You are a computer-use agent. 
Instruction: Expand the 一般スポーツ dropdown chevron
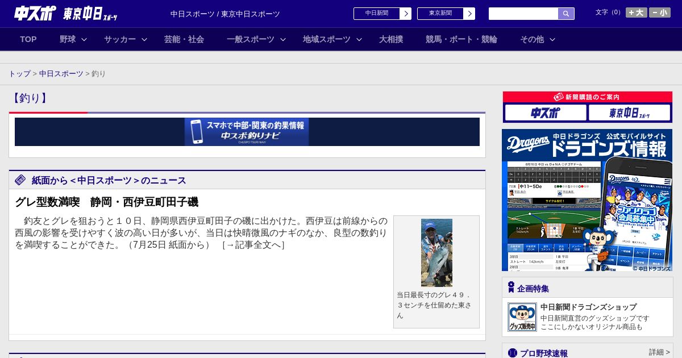pyautogui.click(x=283, y=40)
